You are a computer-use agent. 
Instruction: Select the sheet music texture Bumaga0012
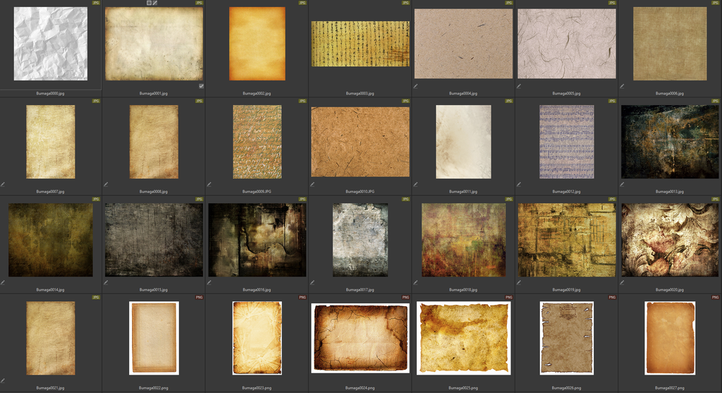tap(567, 141)
